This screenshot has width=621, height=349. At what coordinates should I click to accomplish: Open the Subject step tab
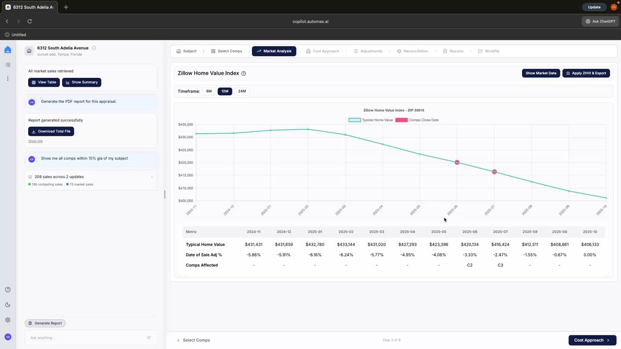click(186, 51)
